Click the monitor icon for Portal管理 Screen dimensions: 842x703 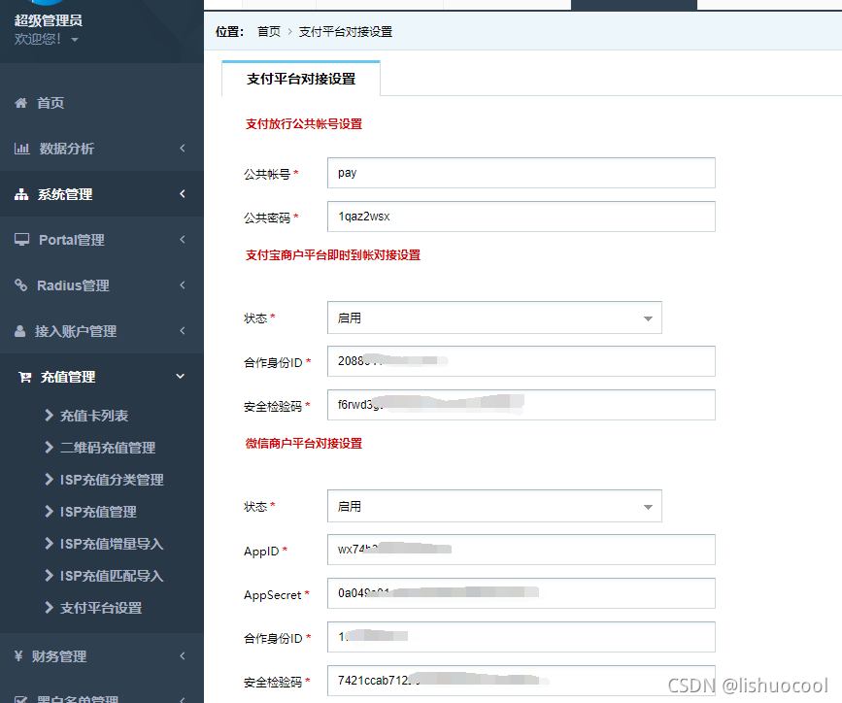(21, 240)
